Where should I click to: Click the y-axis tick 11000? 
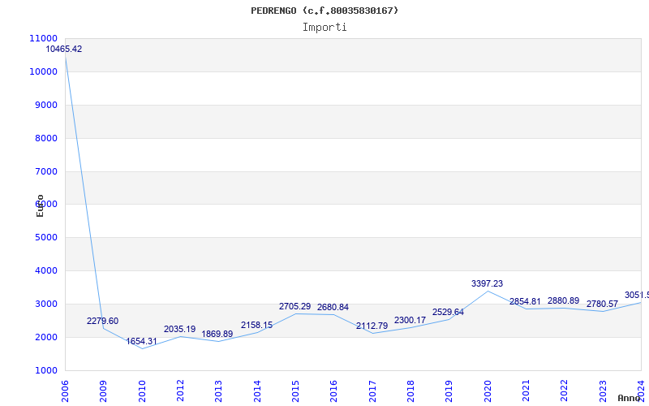pos(44,38)
